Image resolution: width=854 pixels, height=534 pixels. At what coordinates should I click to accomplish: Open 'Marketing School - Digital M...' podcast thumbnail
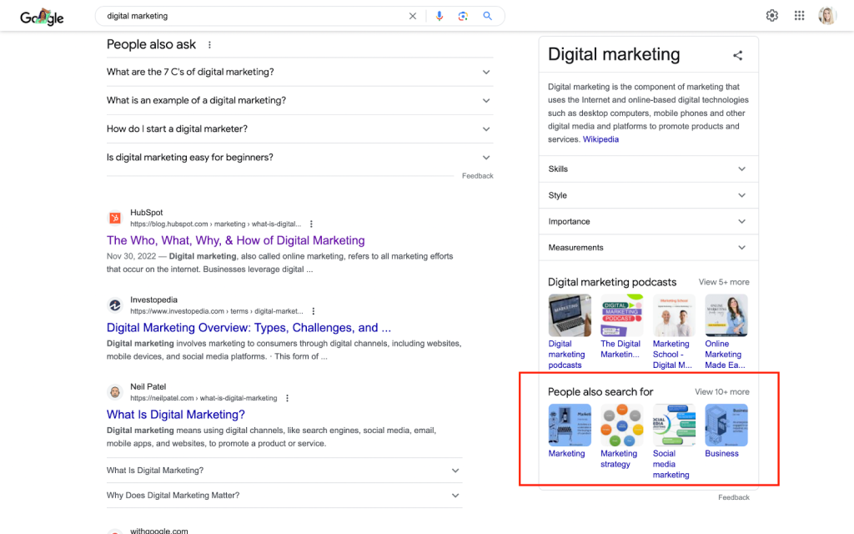674,315
